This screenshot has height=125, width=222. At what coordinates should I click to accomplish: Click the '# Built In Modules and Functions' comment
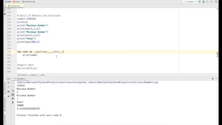click(39, 16)
